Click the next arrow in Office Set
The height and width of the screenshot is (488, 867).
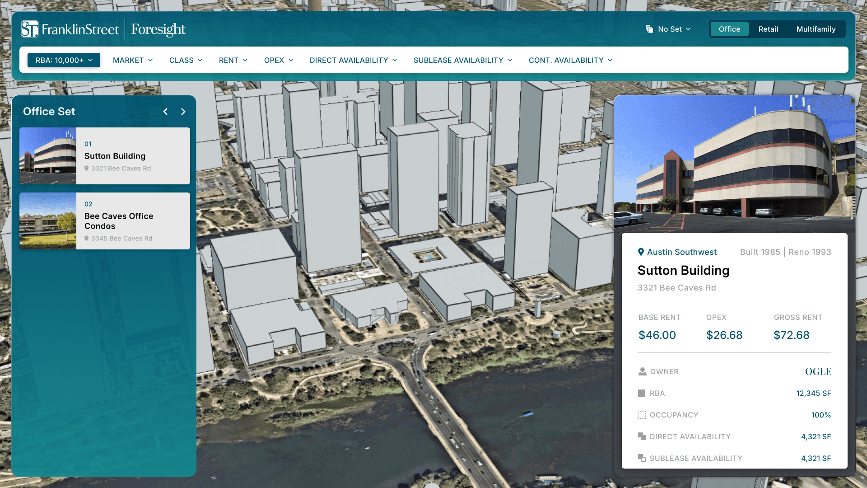tap(183, 112)
